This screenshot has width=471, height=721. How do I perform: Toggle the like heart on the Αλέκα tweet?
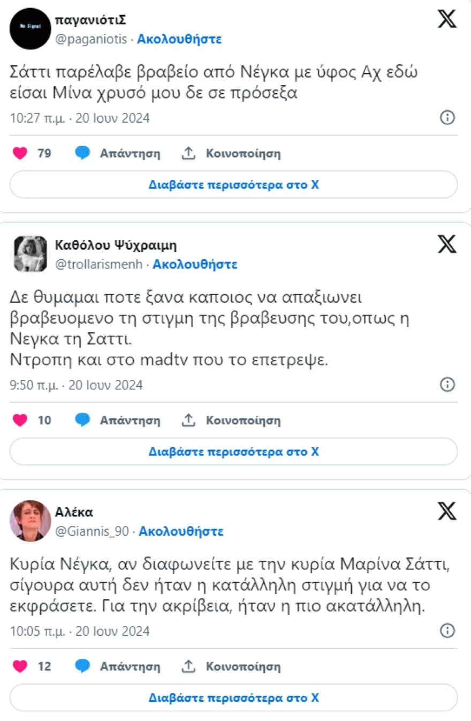[x=20, y=666]
